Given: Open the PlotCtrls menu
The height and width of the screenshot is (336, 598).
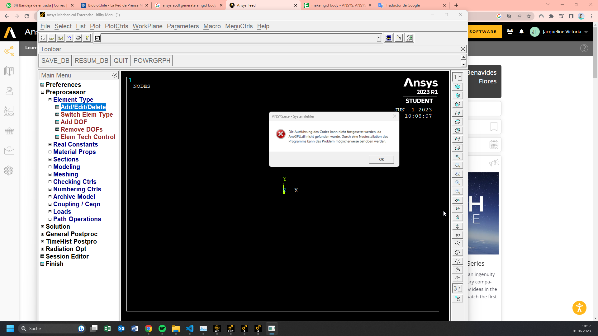Looking at the screenshot, I should click(x=116, y=26).
